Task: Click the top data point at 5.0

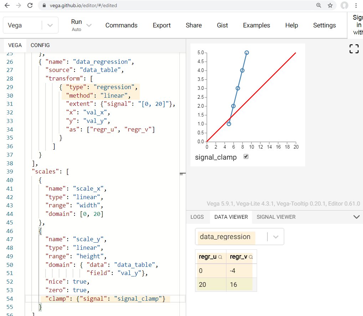Action: 247,53
